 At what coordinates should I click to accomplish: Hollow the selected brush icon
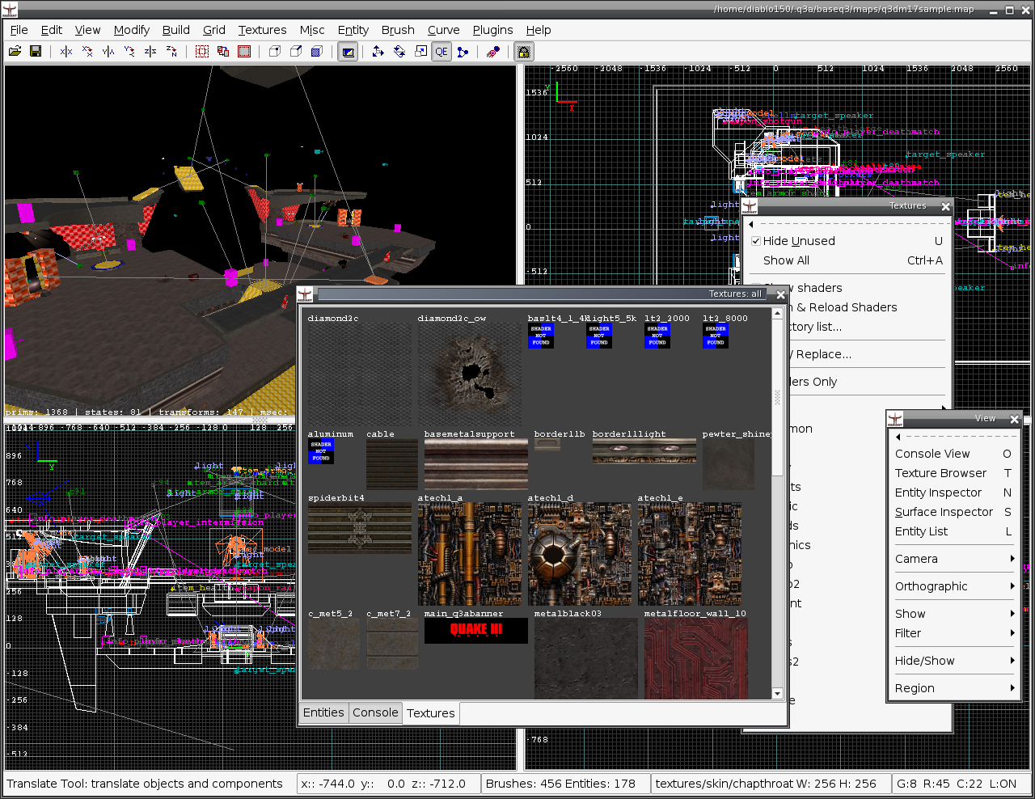(317, 52)
